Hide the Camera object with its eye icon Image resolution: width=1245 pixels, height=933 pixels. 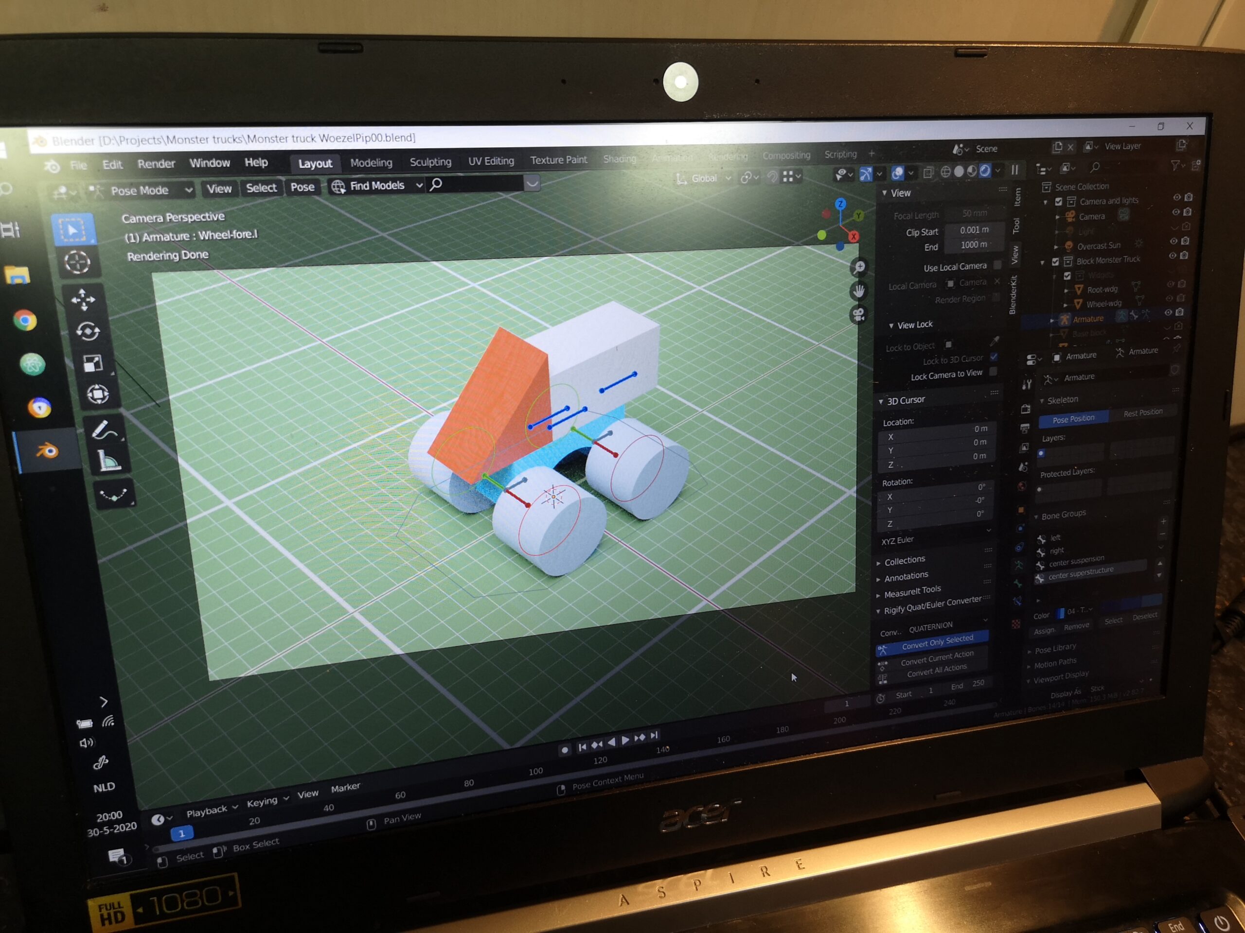click(x=1176, y=212)
